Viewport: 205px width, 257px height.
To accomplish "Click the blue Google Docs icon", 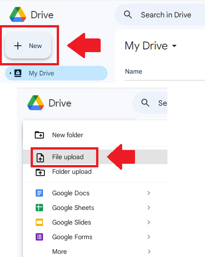I will click(39, 193).
